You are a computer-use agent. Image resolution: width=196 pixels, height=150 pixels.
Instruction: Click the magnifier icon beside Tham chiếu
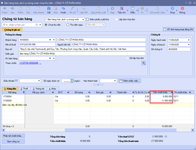point(144,63)
